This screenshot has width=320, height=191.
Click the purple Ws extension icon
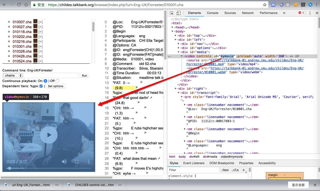coord(282,5)
